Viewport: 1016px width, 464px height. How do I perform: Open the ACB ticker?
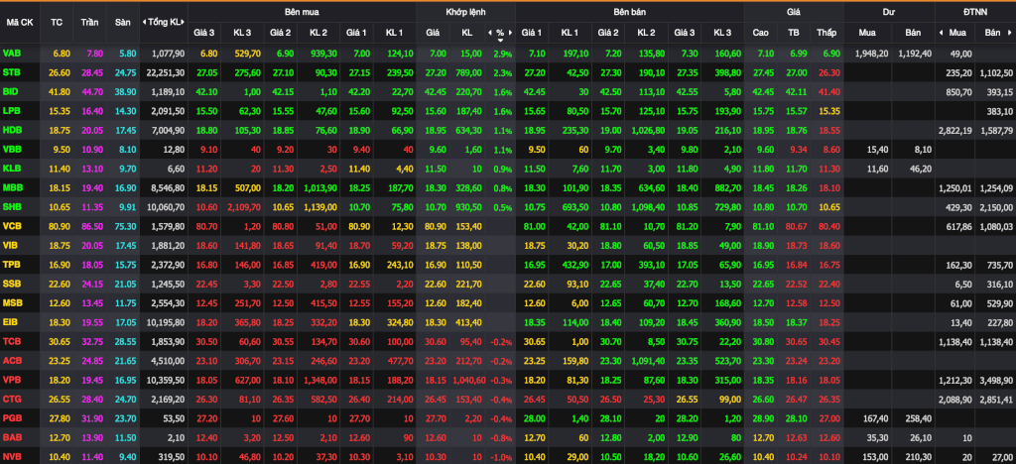(x=12, y=361)
